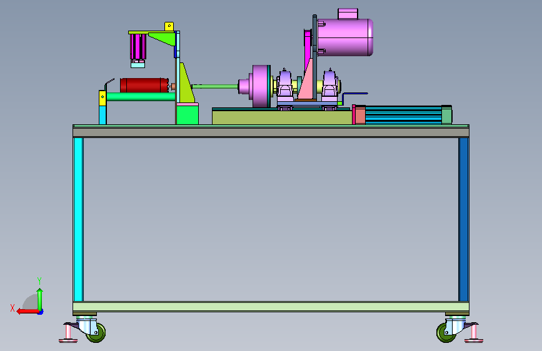The width and height of the screenshot is (542, 351).
Task: Pick the green horizontal bar under red cylinder
Action: [141, 97]
